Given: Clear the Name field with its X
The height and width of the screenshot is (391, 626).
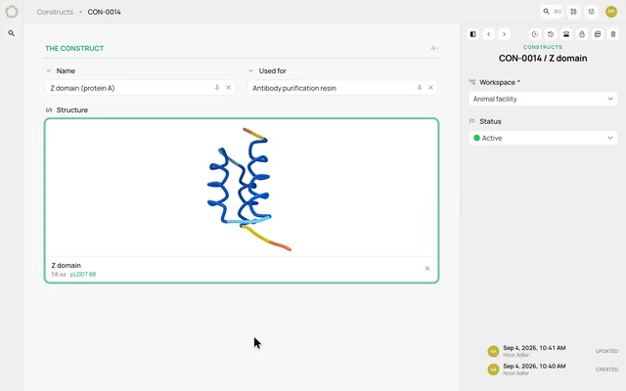Looking at the screenshot, I should (228, 87).
